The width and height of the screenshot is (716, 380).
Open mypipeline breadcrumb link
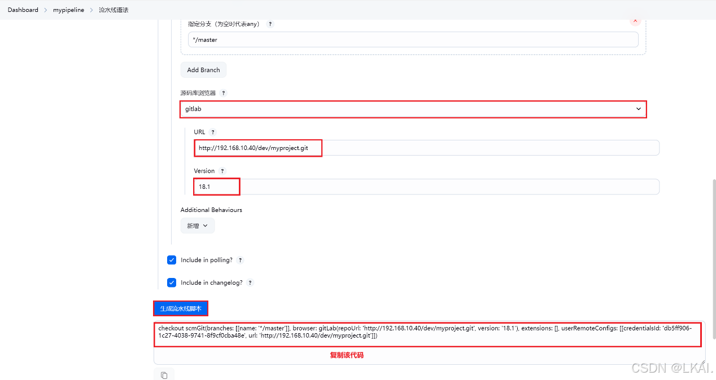[68, 10]
